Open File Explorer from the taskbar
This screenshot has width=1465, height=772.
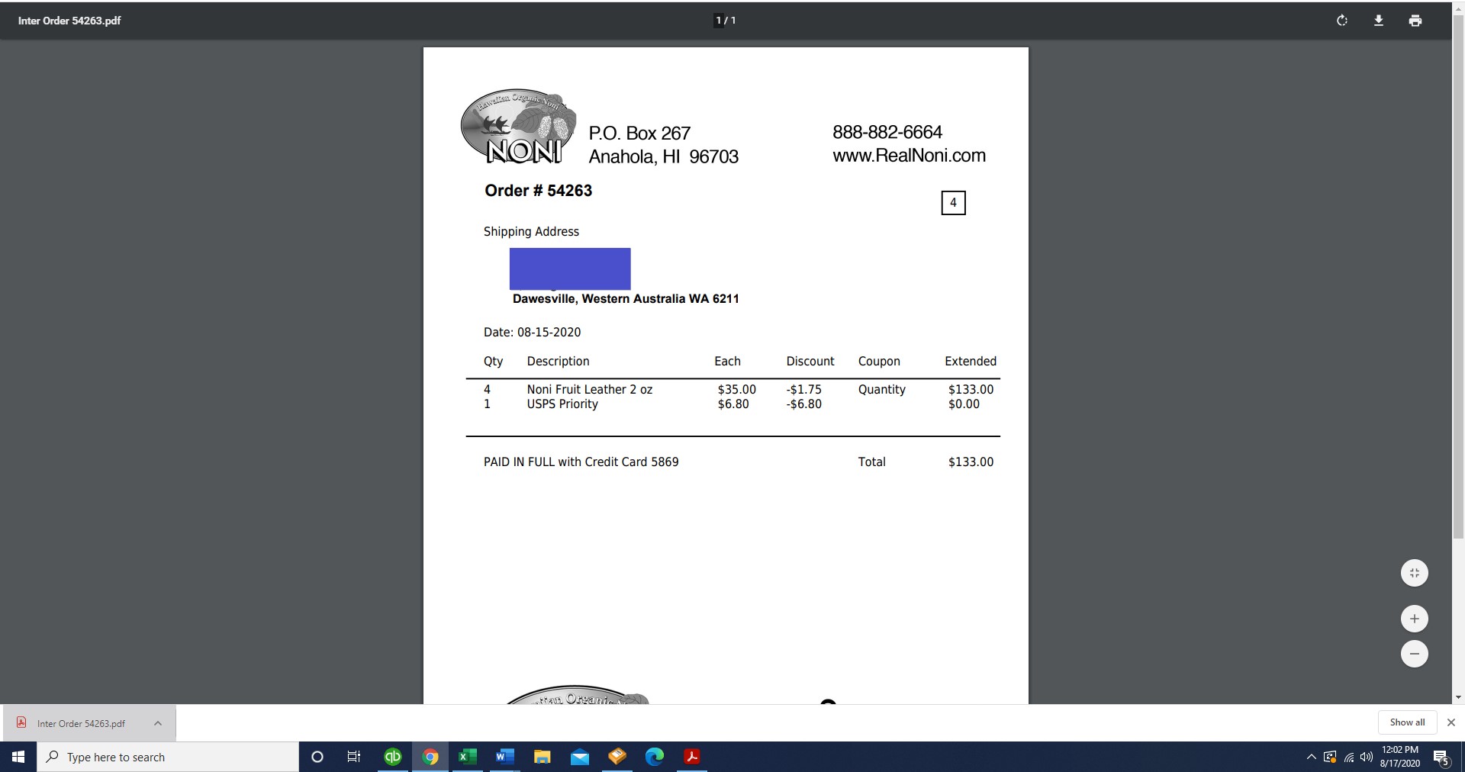[542, 757]
